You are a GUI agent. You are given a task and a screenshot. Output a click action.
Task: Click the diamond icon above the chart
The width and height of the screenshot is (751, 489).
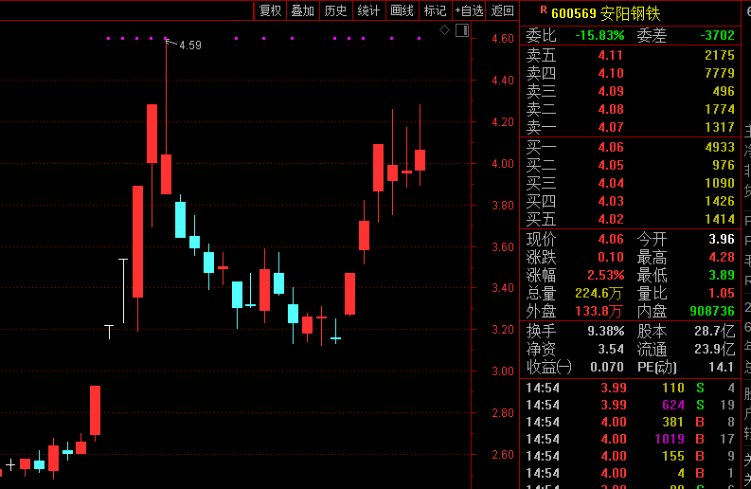(445, 31)
